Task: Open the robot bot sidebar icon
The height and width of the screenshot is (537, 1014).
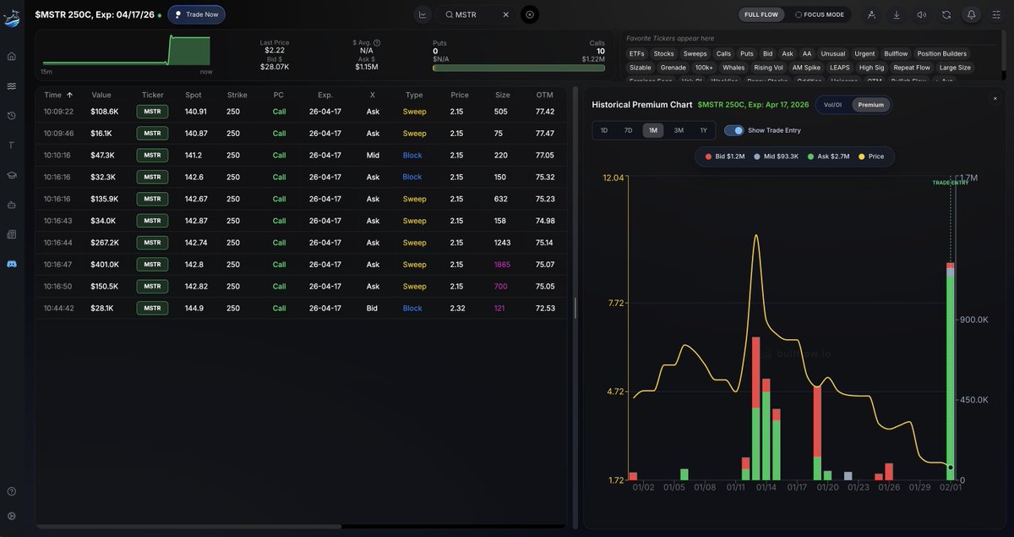Action: 12,205
